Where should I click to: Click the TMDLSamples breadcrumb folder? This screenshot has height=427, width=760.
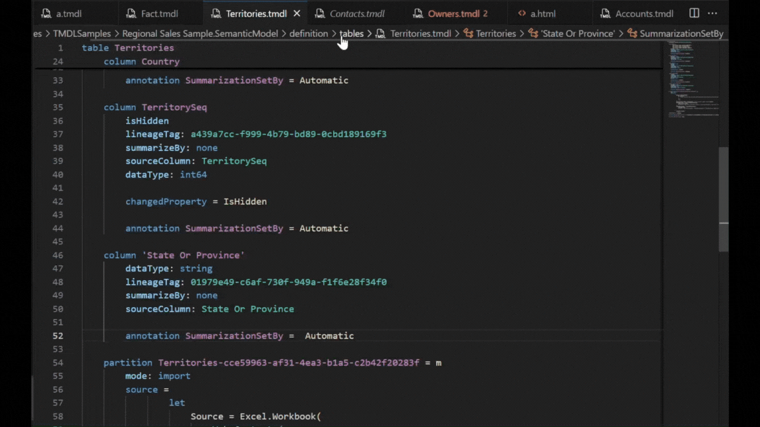tap(82, 34)
